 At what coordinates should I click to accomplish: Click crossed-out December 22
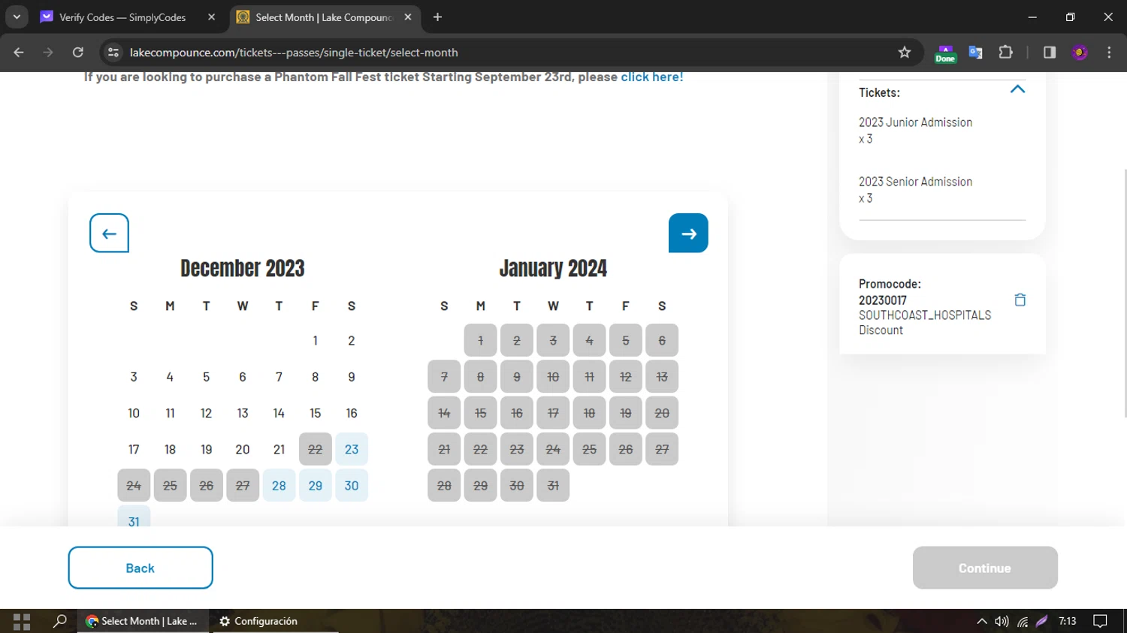click(x=315, y=449)
